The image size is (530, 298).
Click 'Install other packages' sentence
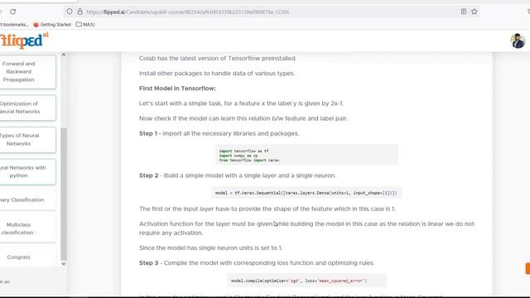click(217, 74)
